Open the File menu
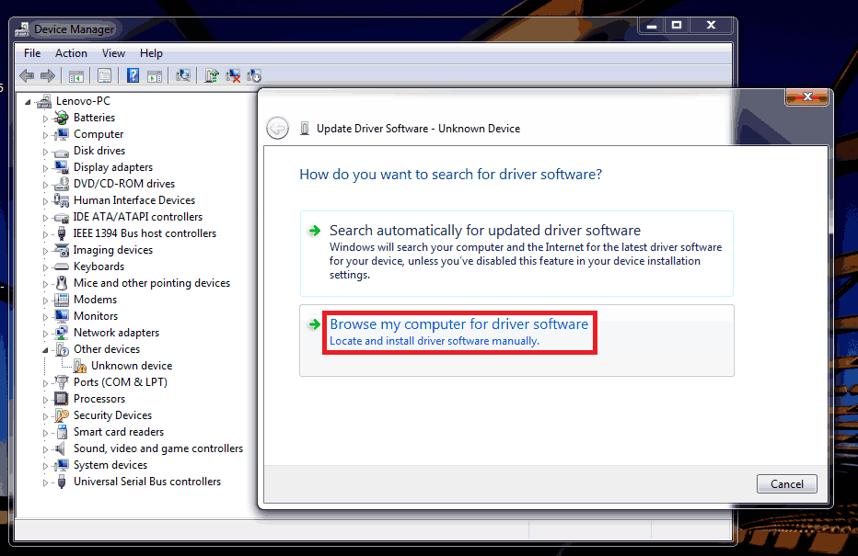This screenshot has height=556, width=858. pyautogui.click(x=32, y=53)
